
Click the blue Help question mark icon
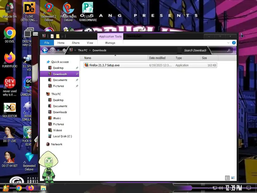click(234, 43)
